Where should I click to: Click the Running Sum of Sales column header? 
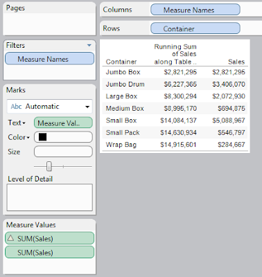point(175,54)
